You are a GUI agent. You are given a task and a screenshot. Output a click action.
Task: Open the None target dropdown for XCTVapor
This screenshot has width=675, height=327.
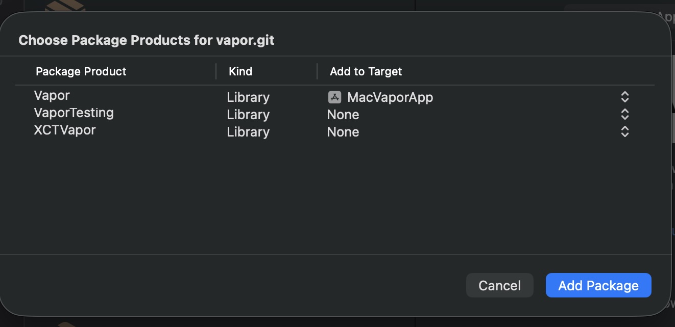coord(478,131)
